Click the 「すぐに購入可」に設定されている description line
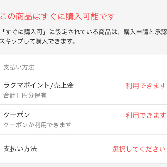 coord(83,32)
